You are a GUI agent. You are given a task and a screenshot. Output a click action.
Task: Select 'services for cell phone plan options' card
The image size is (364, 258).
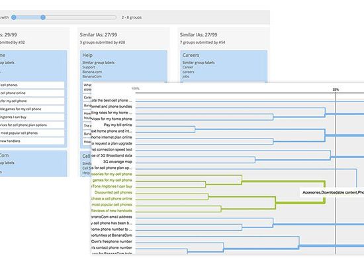(x=32, y=125)
